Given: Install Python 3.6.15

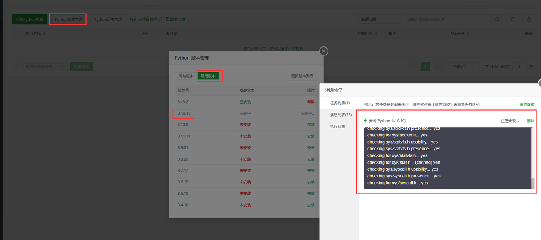Looking at the screenshot, I should (x=311, y=182).
